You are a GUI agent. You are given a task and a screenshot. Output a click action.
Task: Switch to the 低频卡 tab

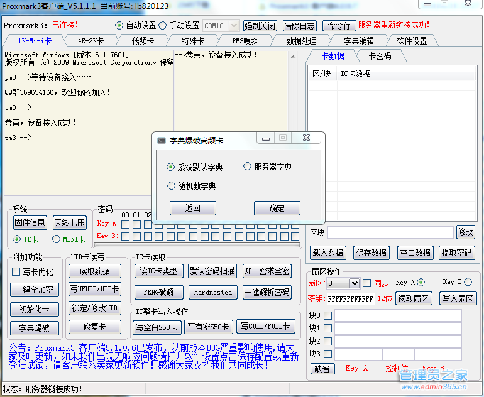click(x=143, y=41)
